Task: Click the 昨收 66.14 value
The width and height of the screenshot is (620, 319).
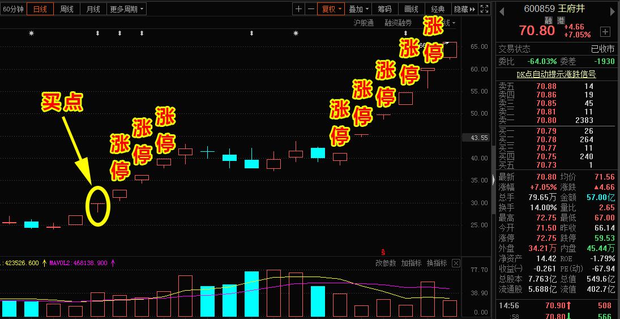Action: tap(605, 228)
